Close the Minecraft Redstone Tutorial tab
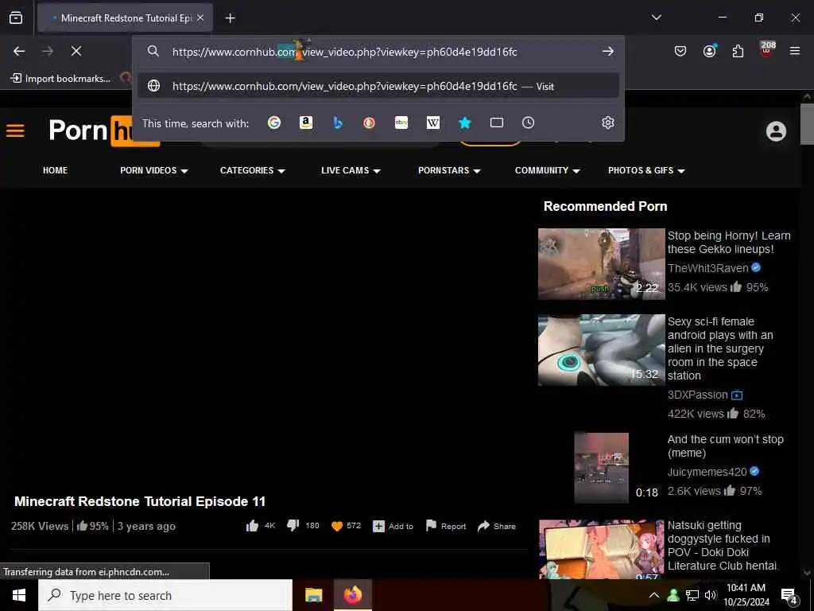The height and width of the screenshot is (611, 814). click(200, 18)
